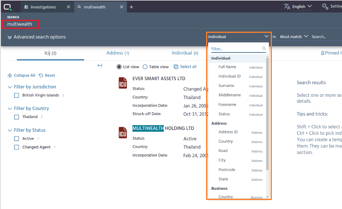Click the Collapse All filters icon
Viewport: 342px width, 209px height.
click(10, 75)
